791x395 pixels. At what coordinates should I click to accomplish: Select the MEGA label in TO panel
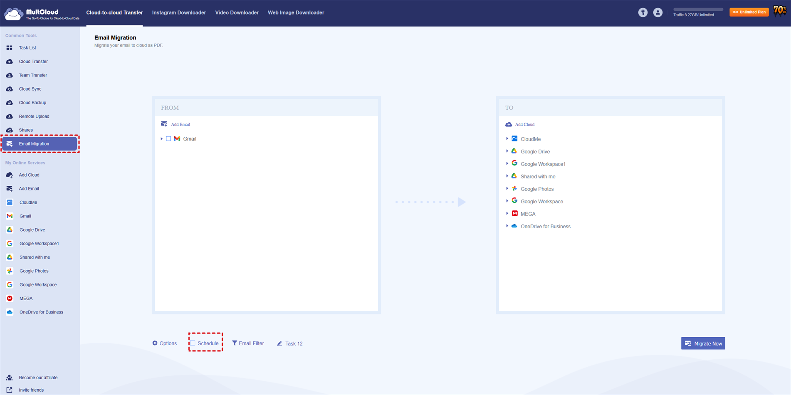point(528,214)
